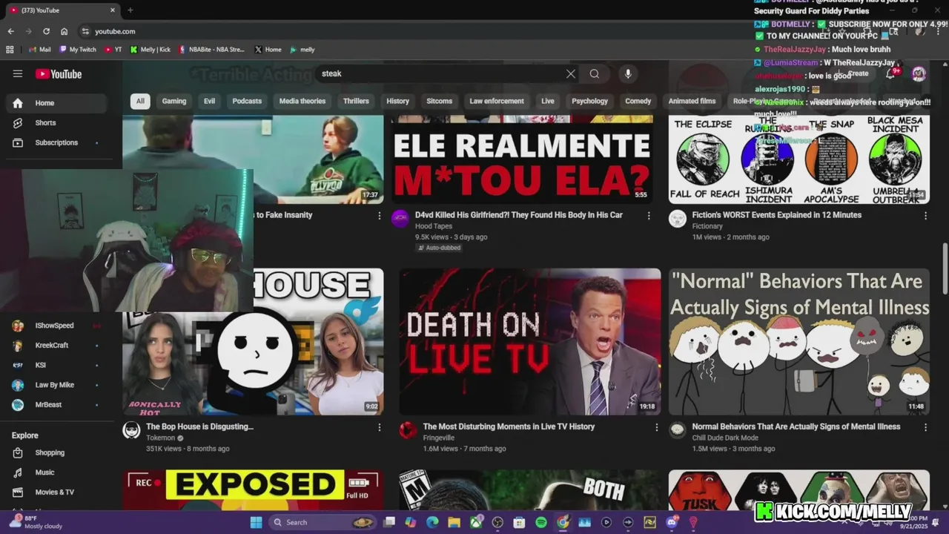Click the YouTube logo
The image size is (949, 534).
[58, 73]
